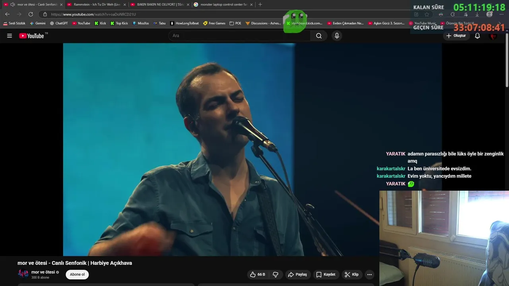Click chat message La ben üniversitede evsizdim
The image size is (509, 286).
click(439, 169)
